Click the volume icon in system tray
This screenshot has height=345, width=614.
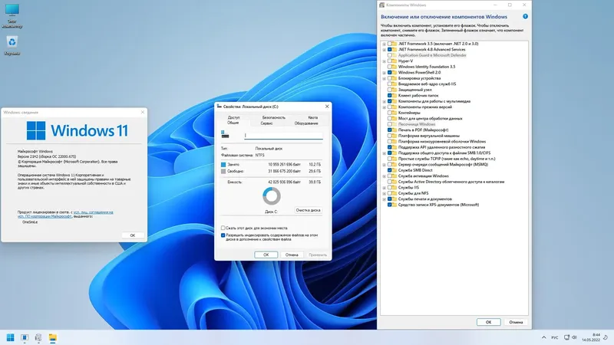574,337
